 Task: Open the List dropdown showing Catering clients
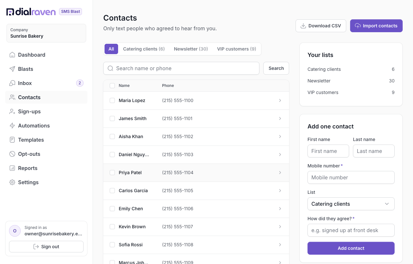click(351, 204)
